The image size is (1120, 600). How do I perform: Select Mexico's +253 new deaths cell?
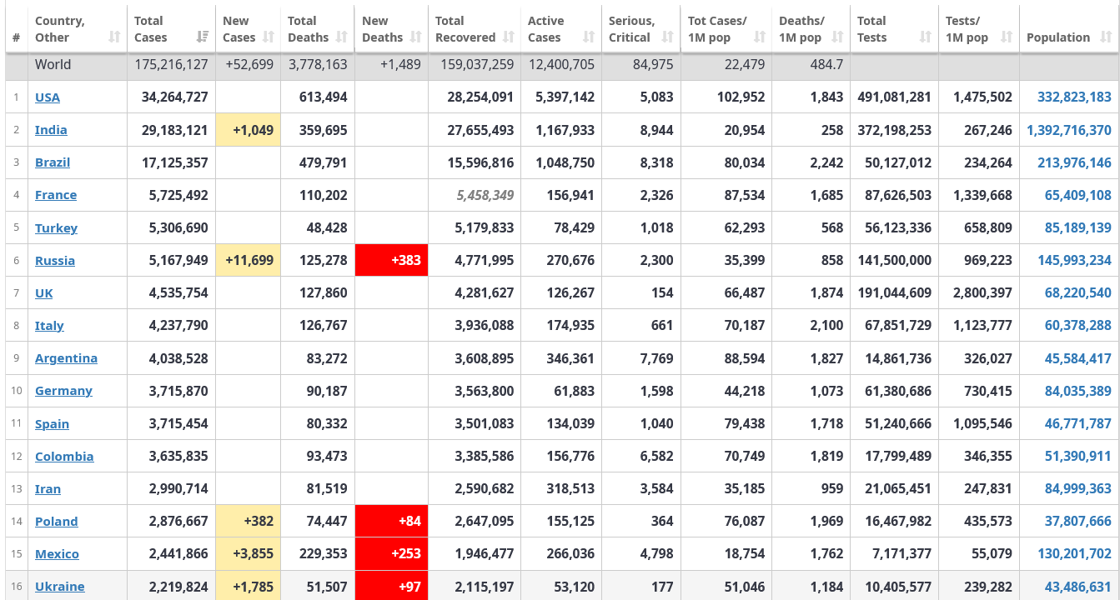[391, 554]
